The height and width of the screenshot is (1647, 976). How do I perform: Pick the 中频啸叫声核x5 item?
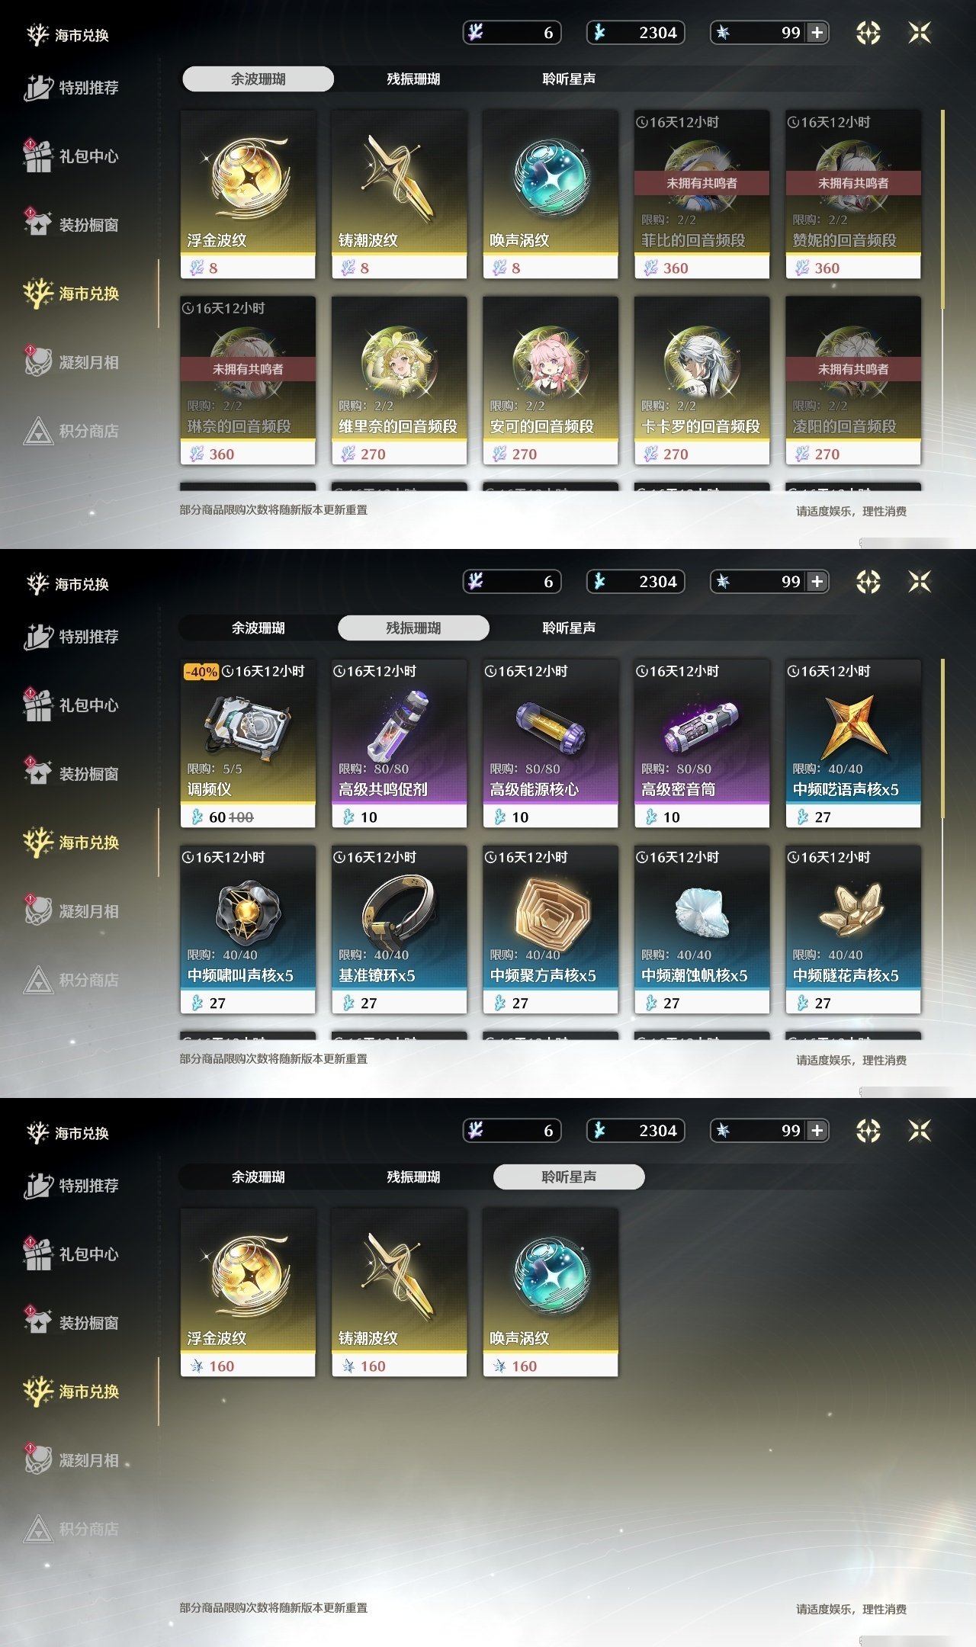(248, 929)
